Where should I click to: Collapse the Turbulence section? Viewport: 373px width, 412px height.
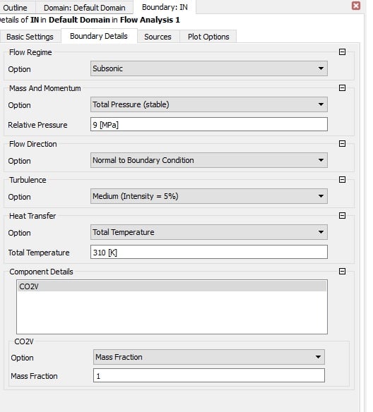[342, 179]
